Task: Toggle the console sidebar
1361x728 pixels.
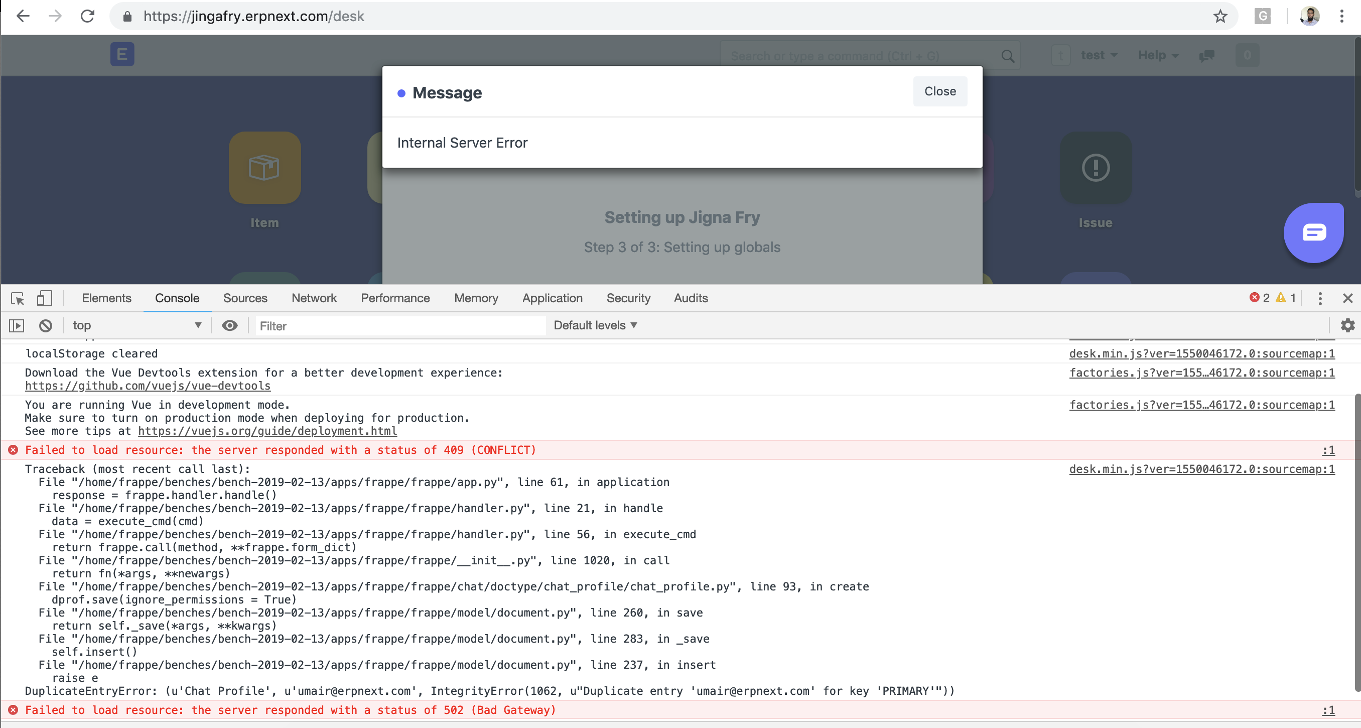Action: pos(17,326)
